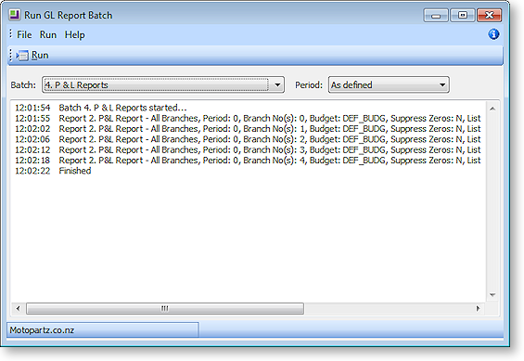Viewport: 524px width, 361px height.
Task: Click the toolbar grip handle beside Run
Action: tap(10, 56)
